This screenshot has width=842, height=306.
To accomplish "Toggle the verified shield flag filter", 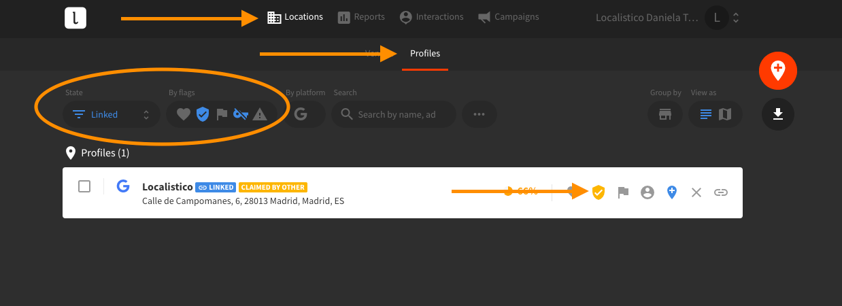I will click(202, 114).
